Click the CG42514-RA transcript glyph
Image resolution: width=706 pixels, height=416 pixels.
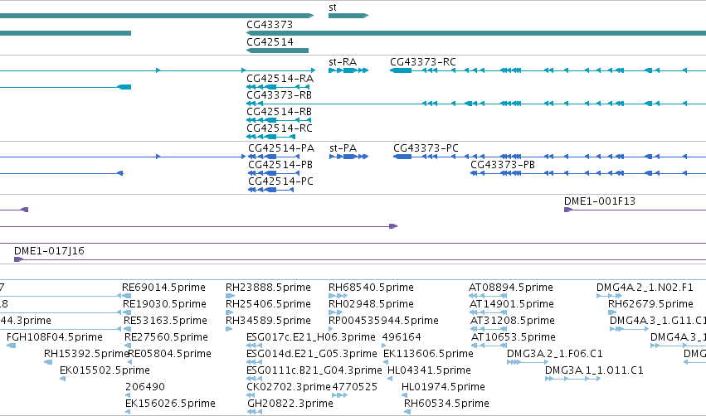(x=279, y=87)
